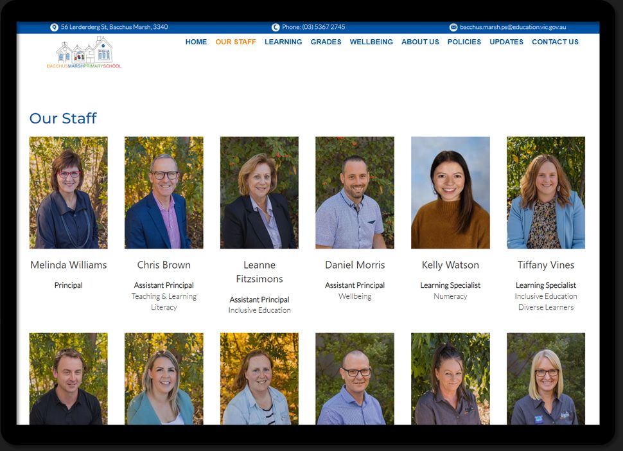Navigate to the Updates page
623x451 pixels.
click(x=506, y=42)
